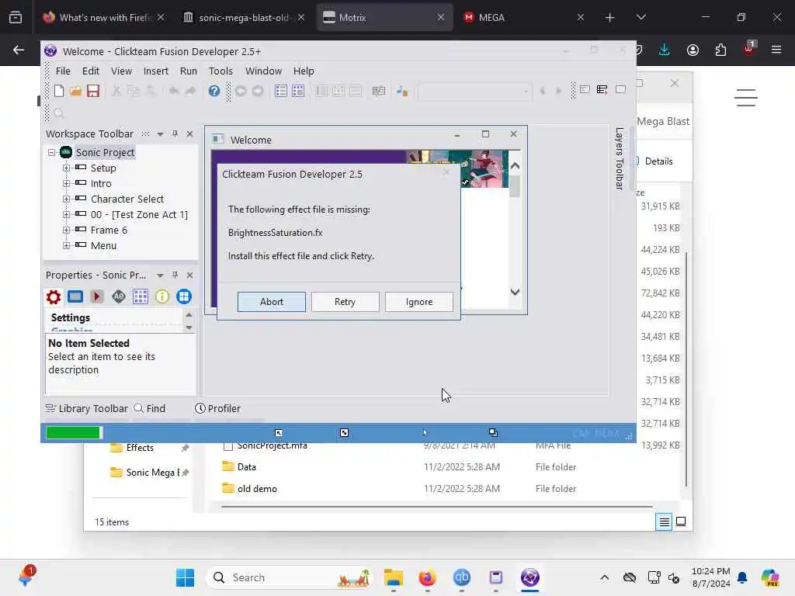Screen dimensions: 795x596
Task: Expand the Setup frame node
Action: click(x=67, y=168)
